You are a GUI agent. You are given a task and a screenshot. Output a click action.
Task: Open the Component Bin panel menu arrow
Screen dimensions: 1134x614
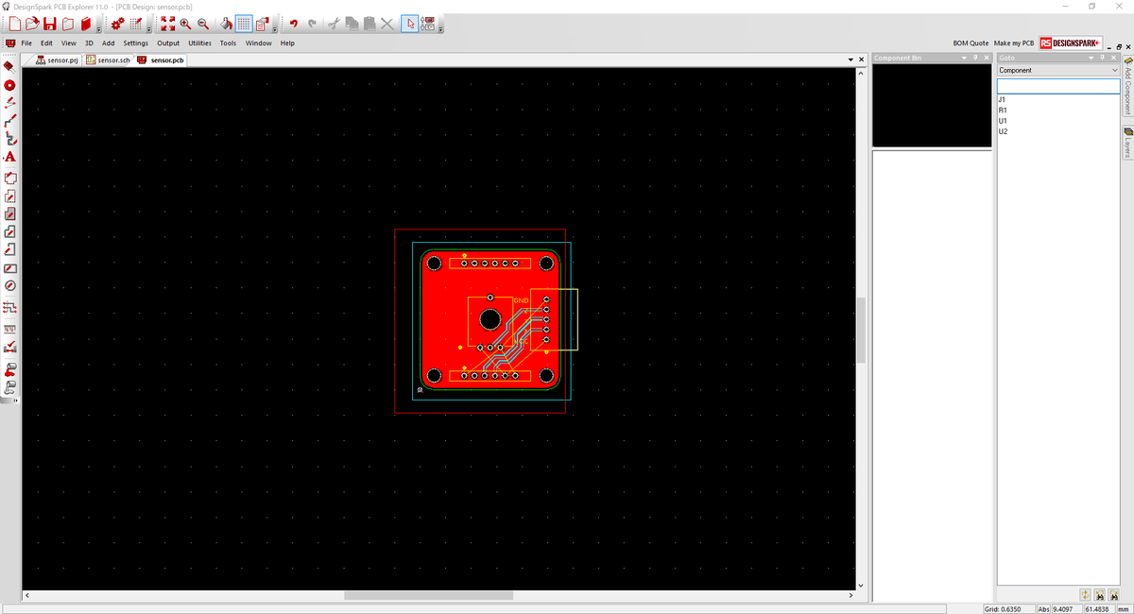[x=963, y=58]
